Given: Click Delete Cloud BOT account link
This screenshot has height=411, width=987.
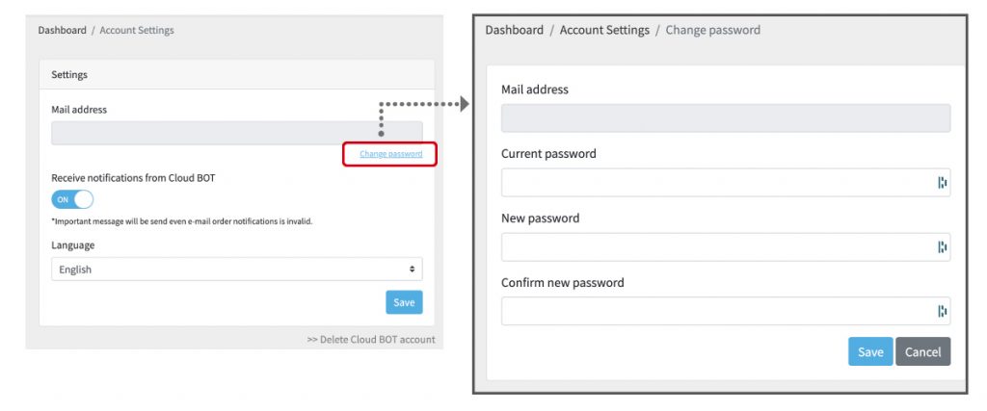Looking at the screenshot, I should click(371, 339).
